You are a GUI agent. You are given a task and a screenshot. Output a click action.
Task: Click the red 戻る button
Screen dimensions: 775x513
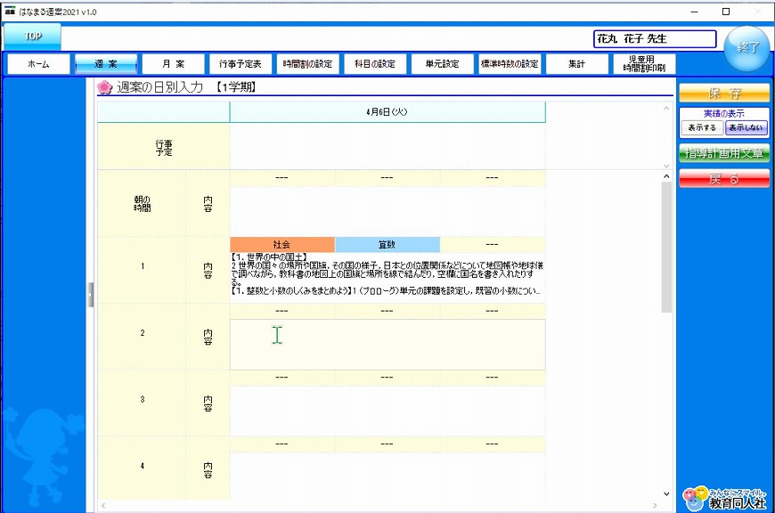[724, 179]
